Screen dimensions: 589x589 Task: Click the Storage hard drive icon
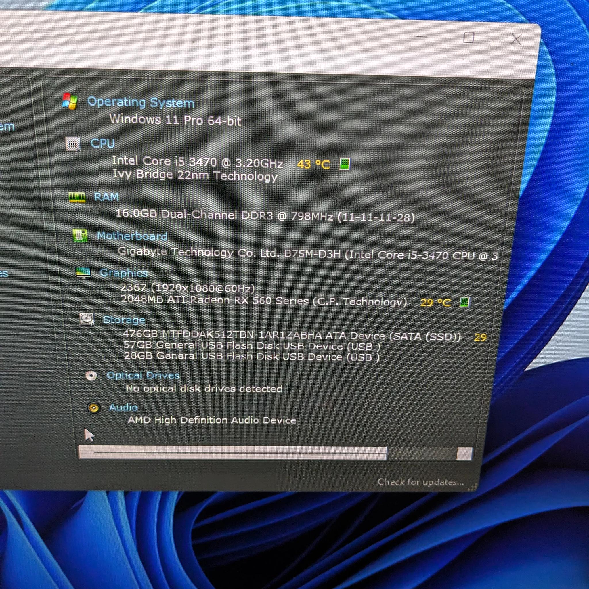click(87, 320)
